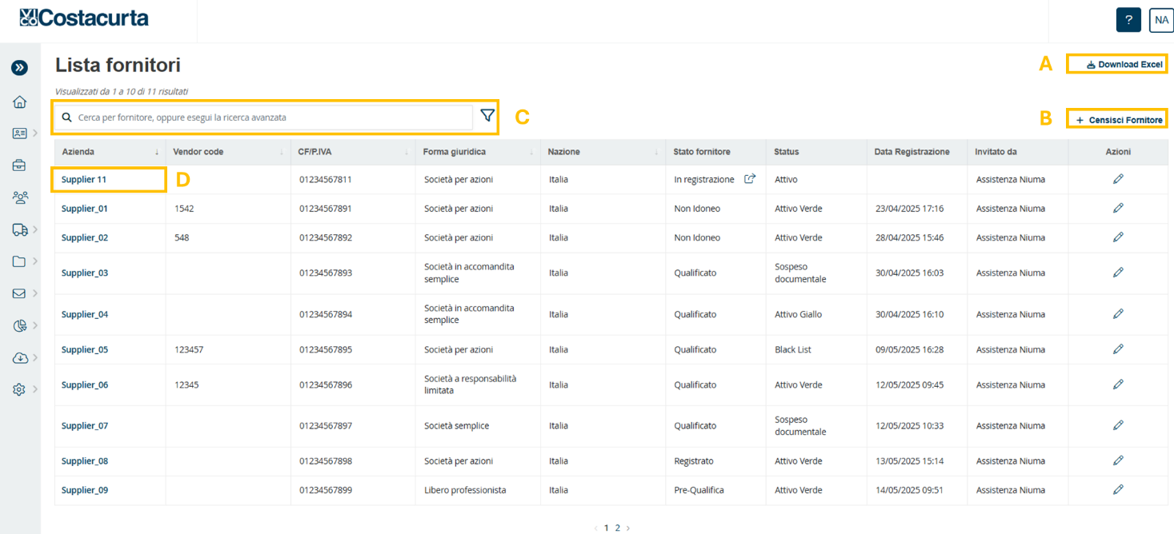Click external link icon beside In registrazione
The width and height of the screenshot is (1174, 534).
click(x=750, y=179)
